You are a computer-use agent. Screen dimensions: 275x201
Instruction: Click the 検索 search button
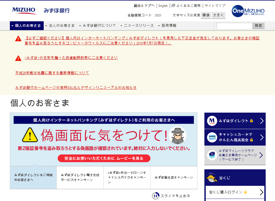[258, 26]
